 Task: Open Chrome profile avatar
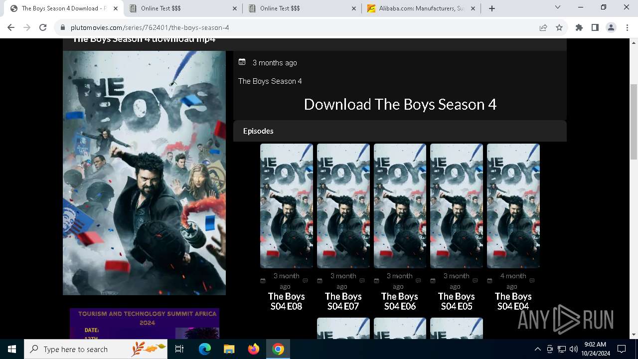[x=611, y=27]
